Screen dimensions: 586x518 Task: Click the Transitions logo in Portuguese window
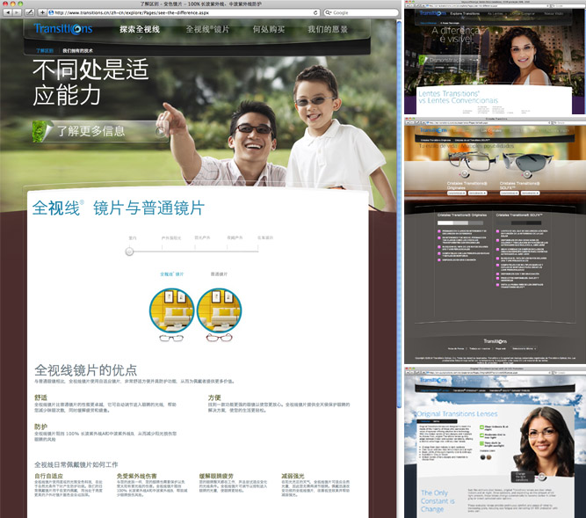(433, 13)
